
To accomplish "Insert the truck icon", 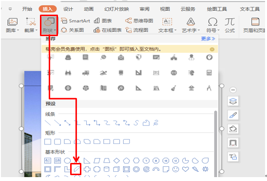I will point(86,73).
